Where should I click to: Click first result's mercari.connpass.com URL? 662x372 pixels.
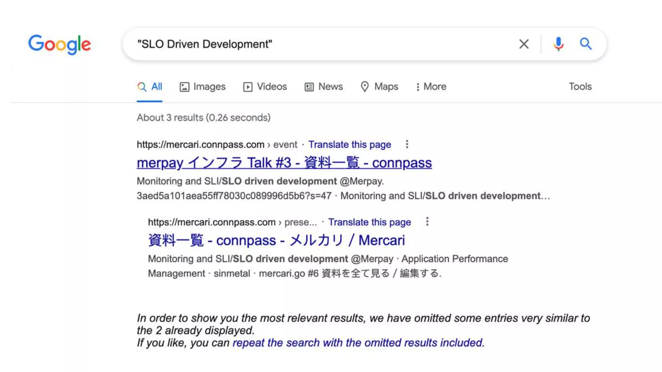point(200,144)
